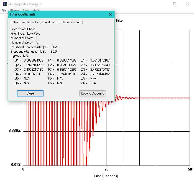The image size is (194, 186).
Task: Click the 50 tick on the time axis
Action: 190,169
